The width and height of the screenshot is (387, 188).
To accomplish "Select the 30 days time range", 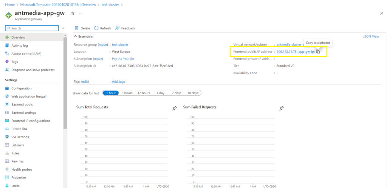I will click(x=193, y=93).
